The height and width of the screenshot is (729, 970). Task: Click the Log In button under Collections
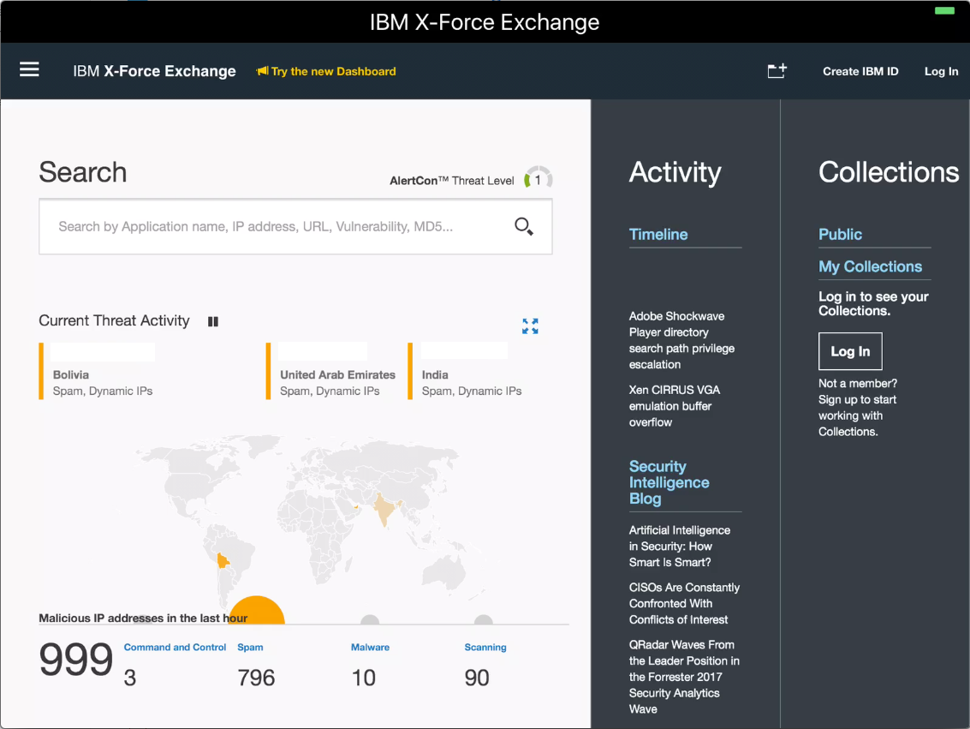point(850,351)
